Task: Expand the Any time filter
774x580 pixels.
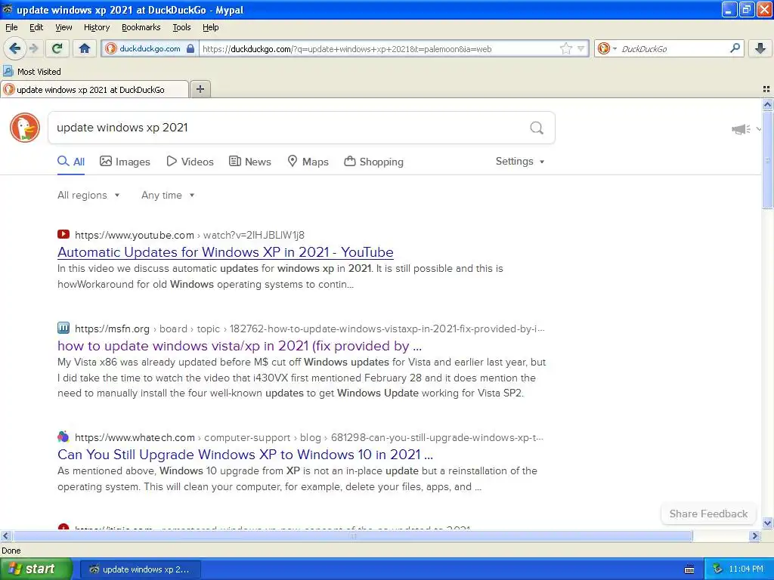Action: tap(168, 196)
